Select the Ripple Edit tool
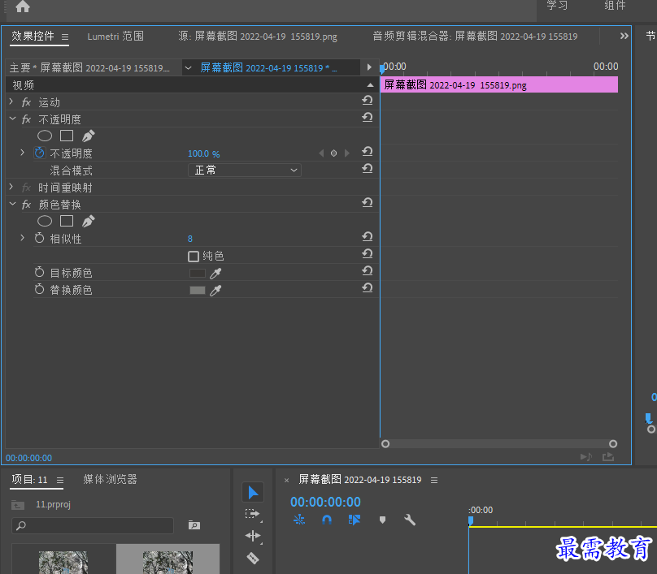Viewport: 657px width, 574px height. tap(253, 536)
